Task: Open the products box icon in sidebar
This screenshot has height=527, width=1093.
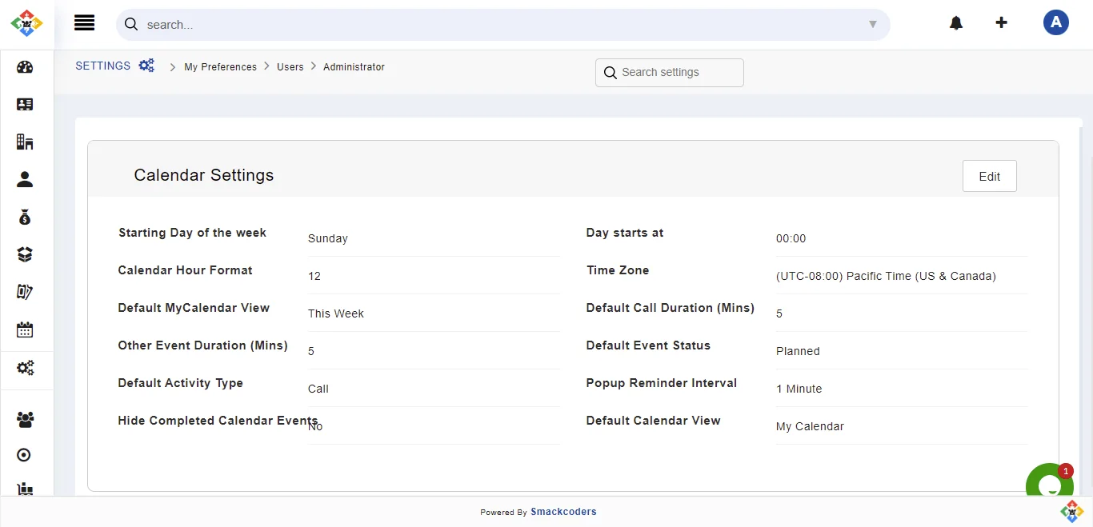Action: [25, 255]
